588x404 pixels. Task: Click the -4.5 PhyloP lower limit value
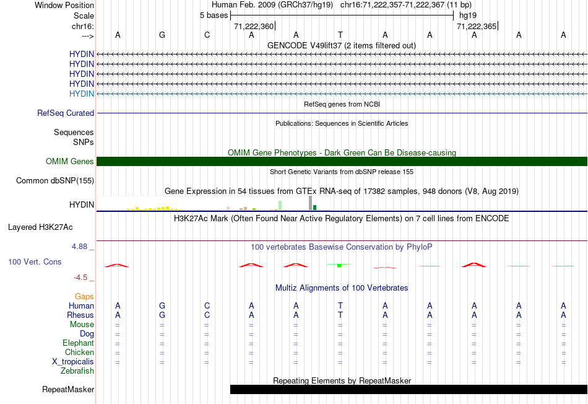pyautogui.click(x=80, y=278)
